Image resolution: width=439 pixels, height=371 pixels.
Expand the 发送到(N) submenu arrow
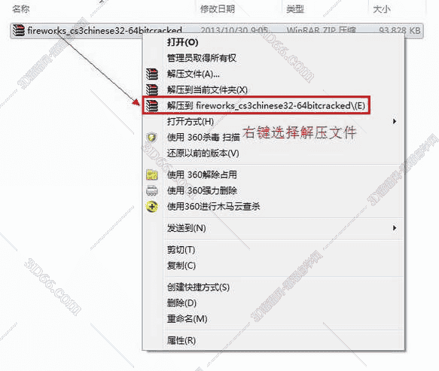pyautogui.click(x=395, y=228)
